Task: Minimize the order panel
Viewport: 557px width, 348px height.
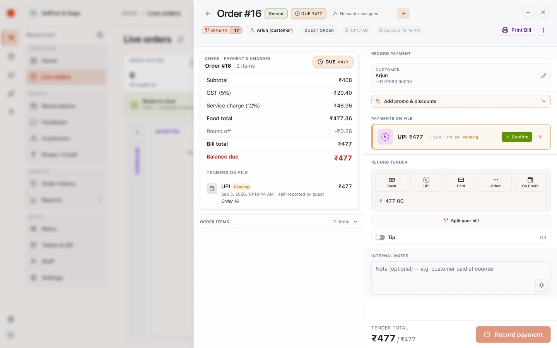Action: click(x=528, y=13)
